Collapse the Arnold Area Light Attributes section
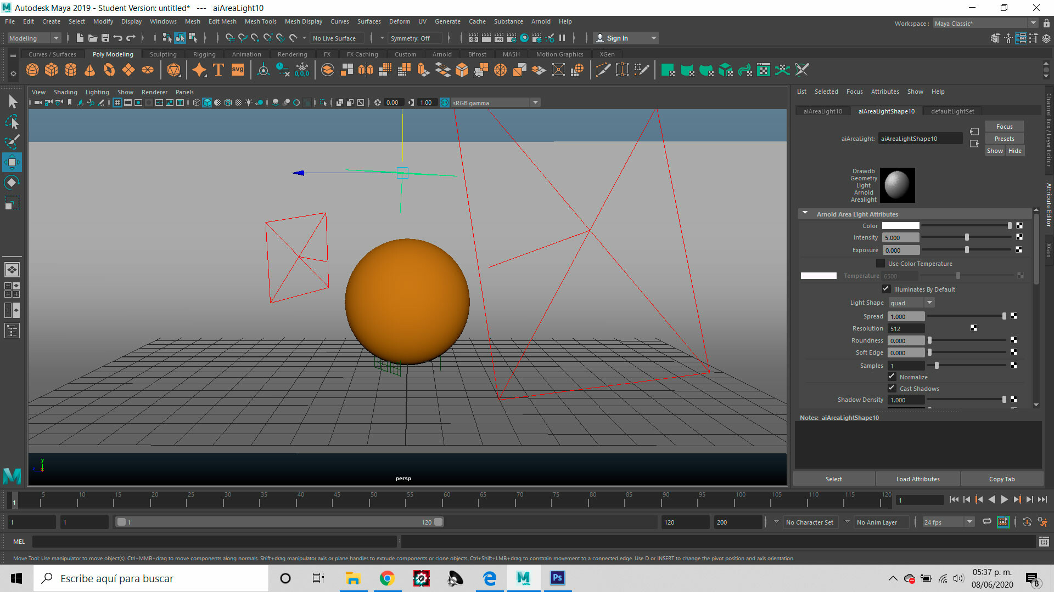1054x592 pixels. [805, 214]
